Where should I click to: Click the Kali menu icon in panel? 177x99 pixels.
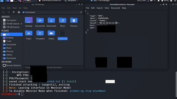click(2, 1)
